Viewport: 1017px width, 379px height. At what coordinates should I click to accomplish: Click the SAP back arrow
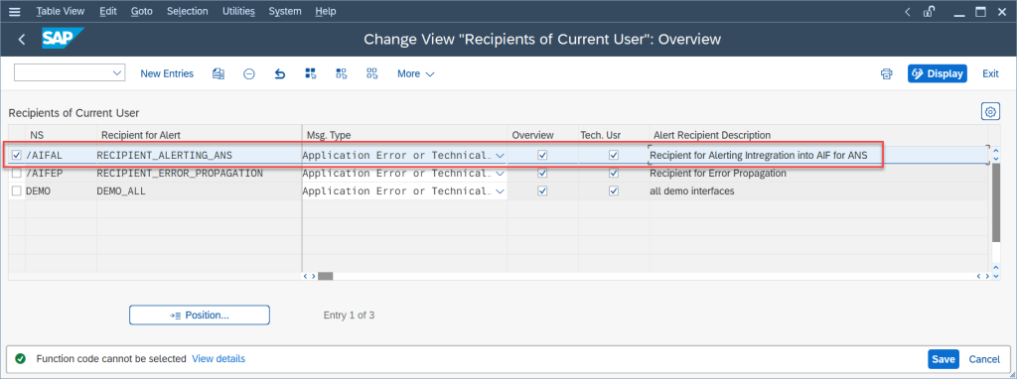22,40
